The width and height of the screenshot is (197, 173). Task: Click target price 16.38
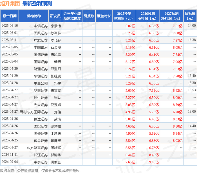(x=192, y=40)
